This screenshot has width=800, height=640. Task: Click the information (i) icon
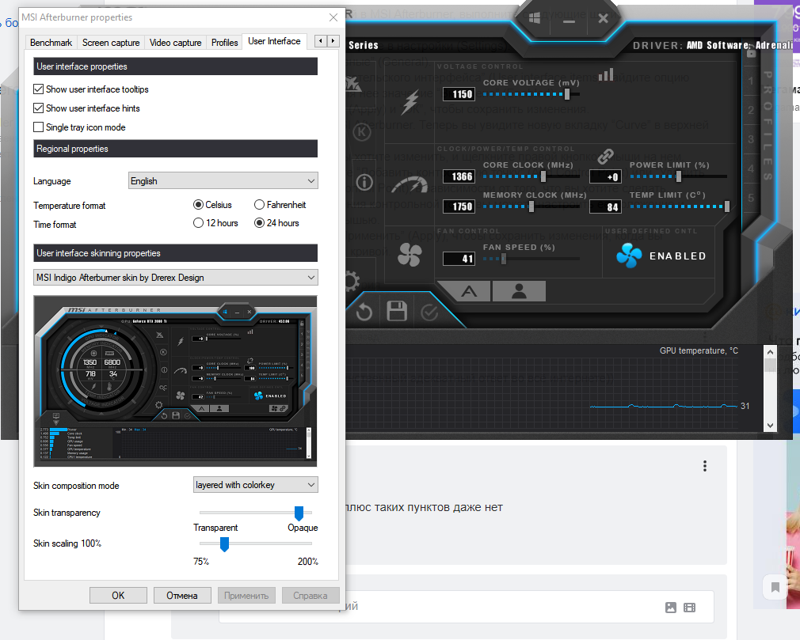click(364, 183)
